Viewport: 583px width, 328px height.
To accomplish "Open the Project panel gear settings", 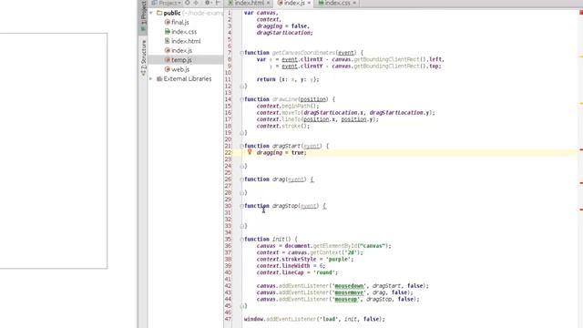I will click(x=208, y=3).
